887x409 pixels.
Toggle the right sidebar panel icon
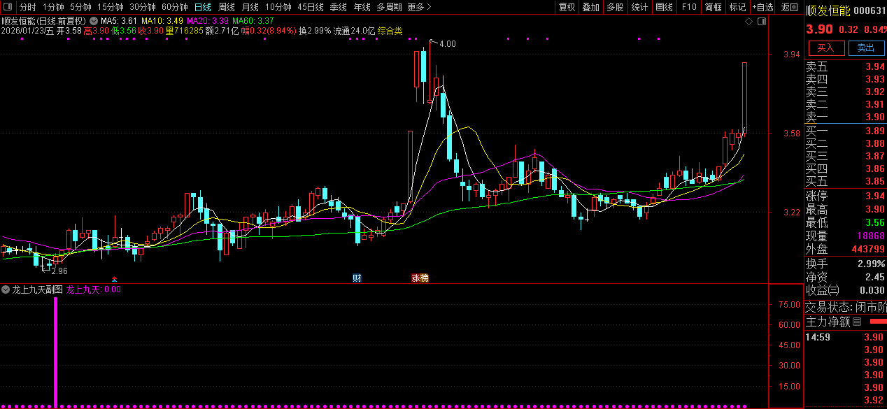762,22
